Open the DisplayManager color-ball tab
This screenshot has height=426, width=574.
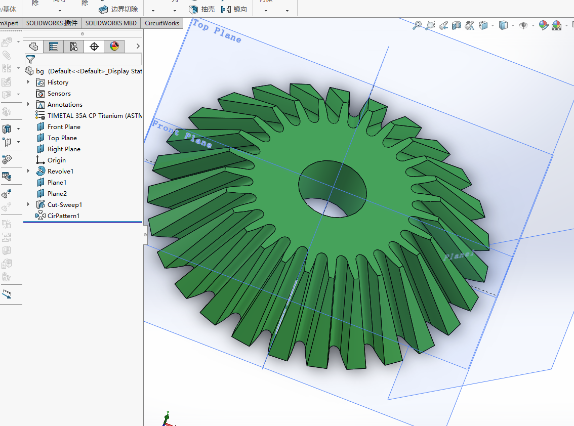pos(114,47)
